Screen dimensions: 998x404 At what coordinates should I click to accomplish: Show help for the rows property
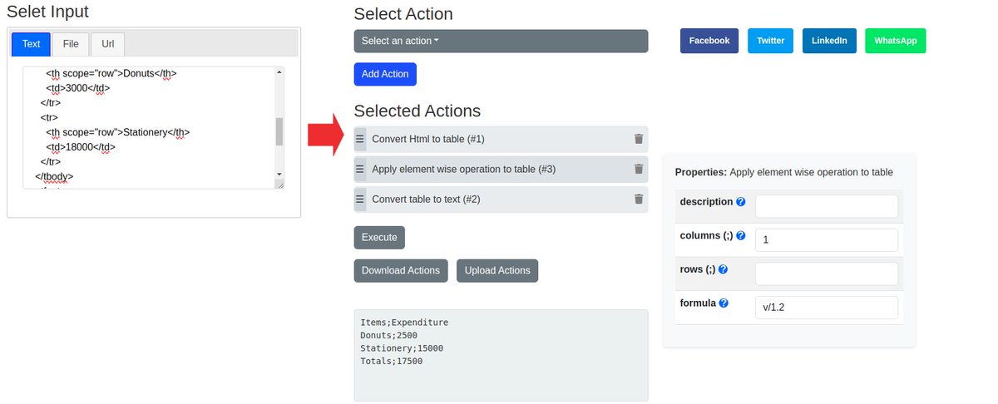[x=724, y=269]
